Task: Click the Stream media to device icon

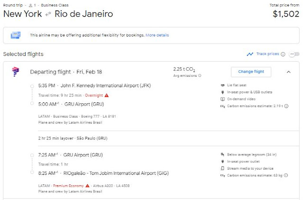Action: [x=223, y=168]
